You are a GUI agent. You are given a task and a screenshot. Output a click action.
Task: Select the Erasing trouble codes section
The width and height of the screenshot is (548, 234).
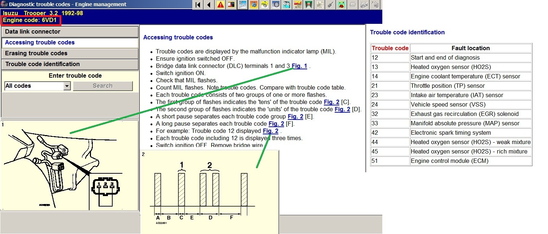pyautogui.click(x=70, y=53)
